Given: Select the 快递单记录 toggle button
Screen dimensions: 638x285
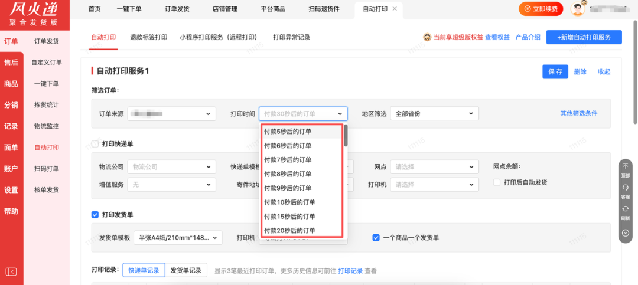Looking at the screenshot, I should click(144, 270).
